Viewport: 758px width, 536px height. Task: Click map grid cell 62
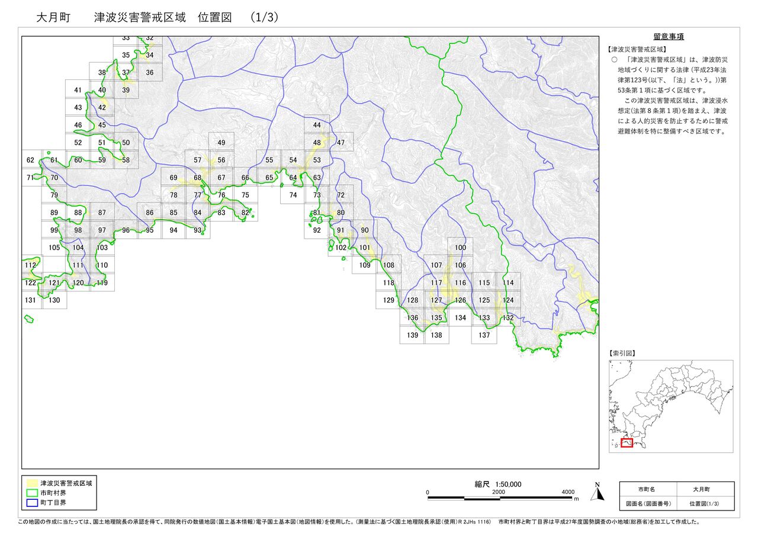tap(31, 161)
